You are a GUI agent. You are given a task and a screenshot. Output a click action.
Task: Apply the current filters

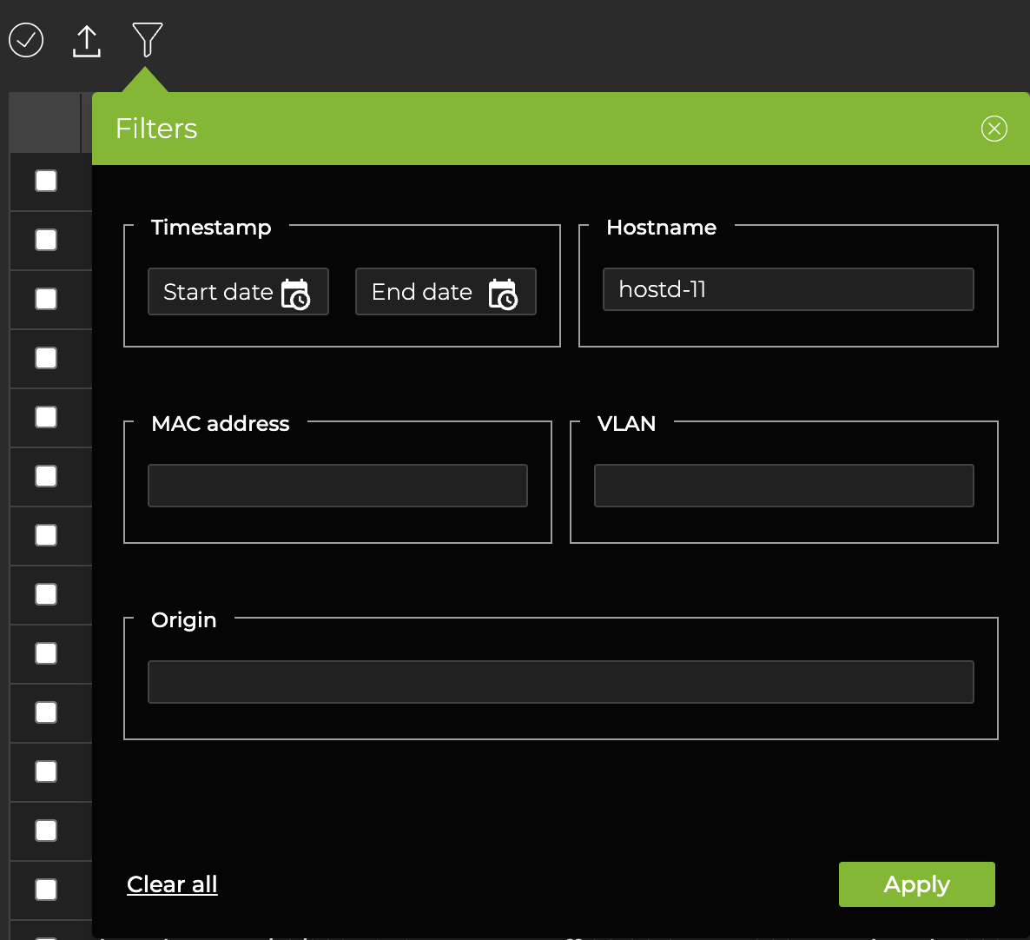click(916, 884)
